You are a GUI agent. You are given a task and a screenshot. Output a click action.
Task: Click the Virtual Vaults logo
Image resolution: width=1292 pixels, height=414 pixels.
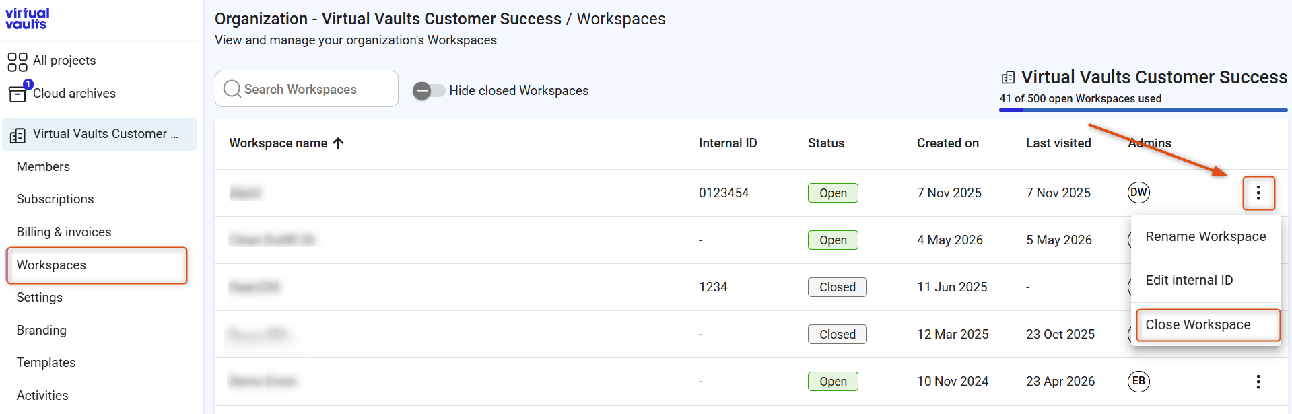[27, 18]
